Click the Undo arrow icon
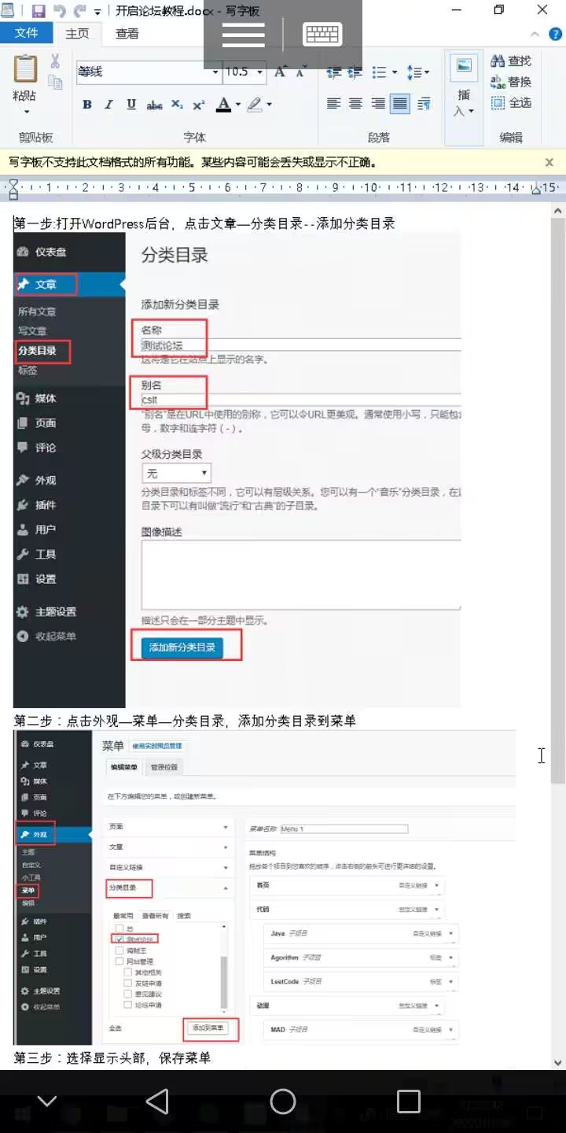Image resolution: width=566 pixels, height=1133 pixels. (x=59, y=11)
